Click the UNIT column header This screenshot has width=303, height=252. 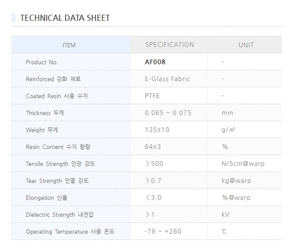pos(246,45)
